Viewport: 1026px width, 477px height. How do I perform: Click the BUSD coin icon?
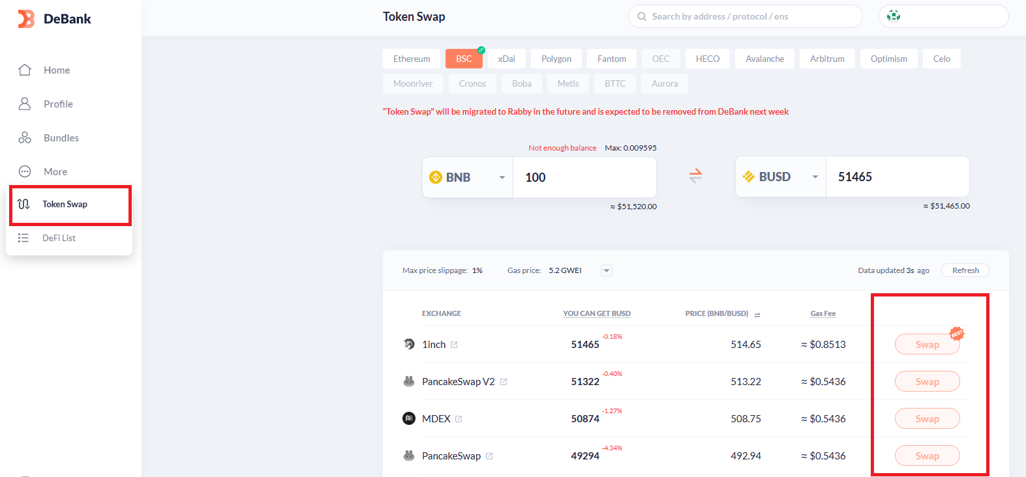749,177
